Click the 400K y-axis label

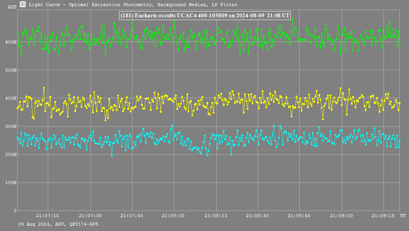click(10, 98)
